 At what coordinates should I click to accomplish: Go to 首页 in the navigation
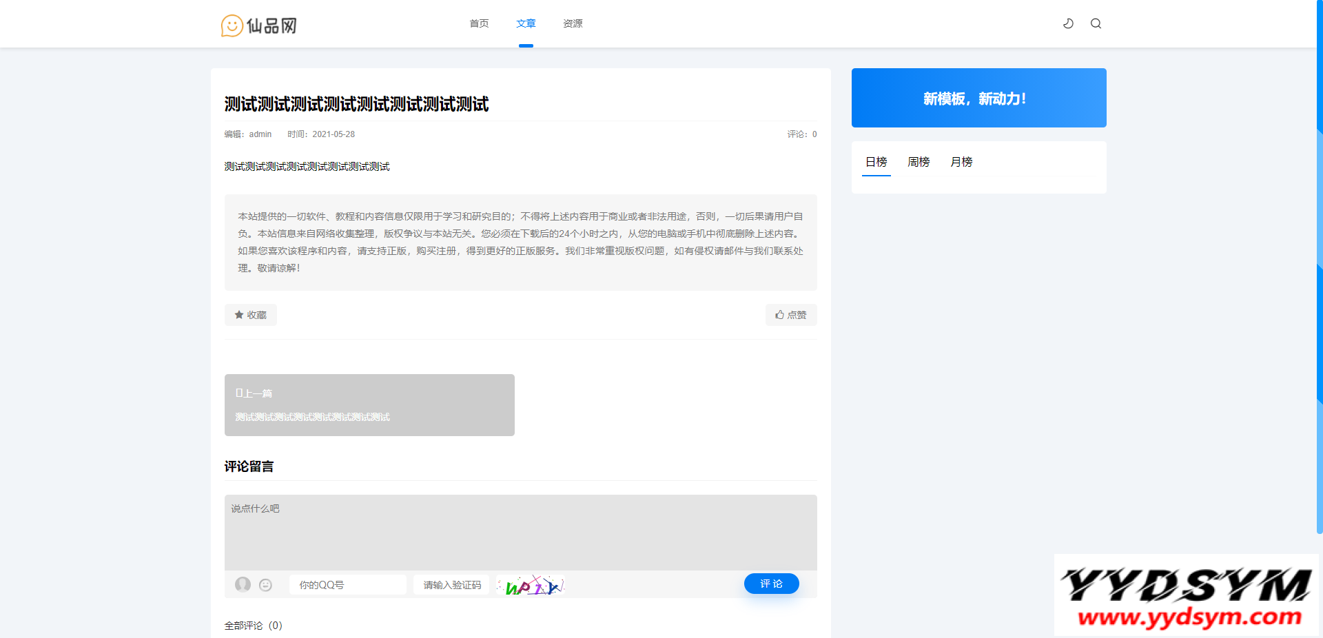coord(479,23)
